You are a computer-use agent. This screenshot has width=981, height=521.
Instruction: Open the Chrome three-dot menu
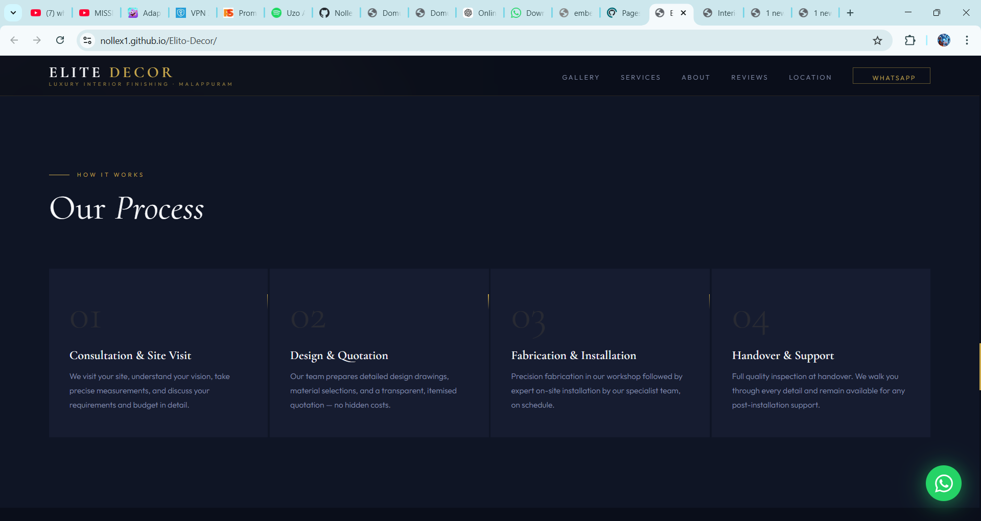tap(967, 40)
